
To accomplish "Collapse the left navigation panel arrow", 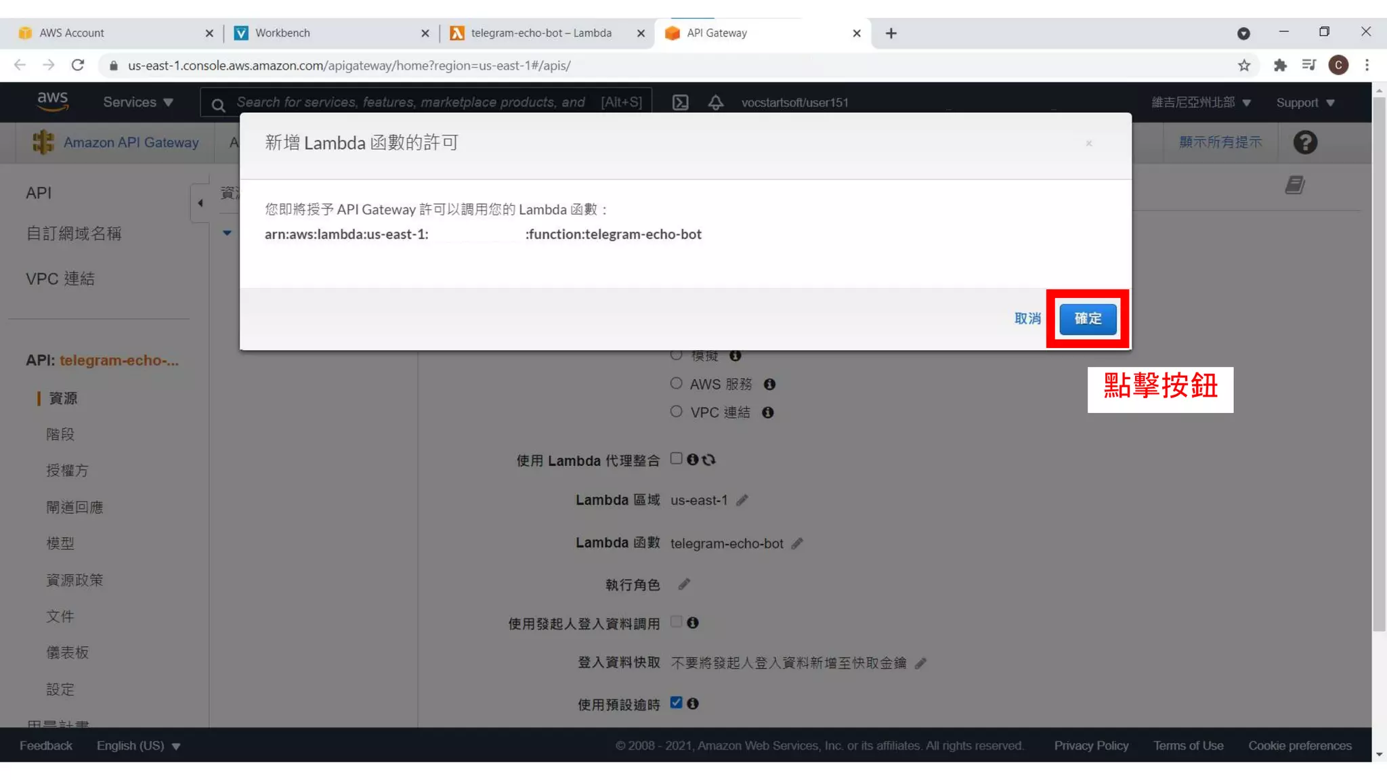I will click(x=200, y=203).
